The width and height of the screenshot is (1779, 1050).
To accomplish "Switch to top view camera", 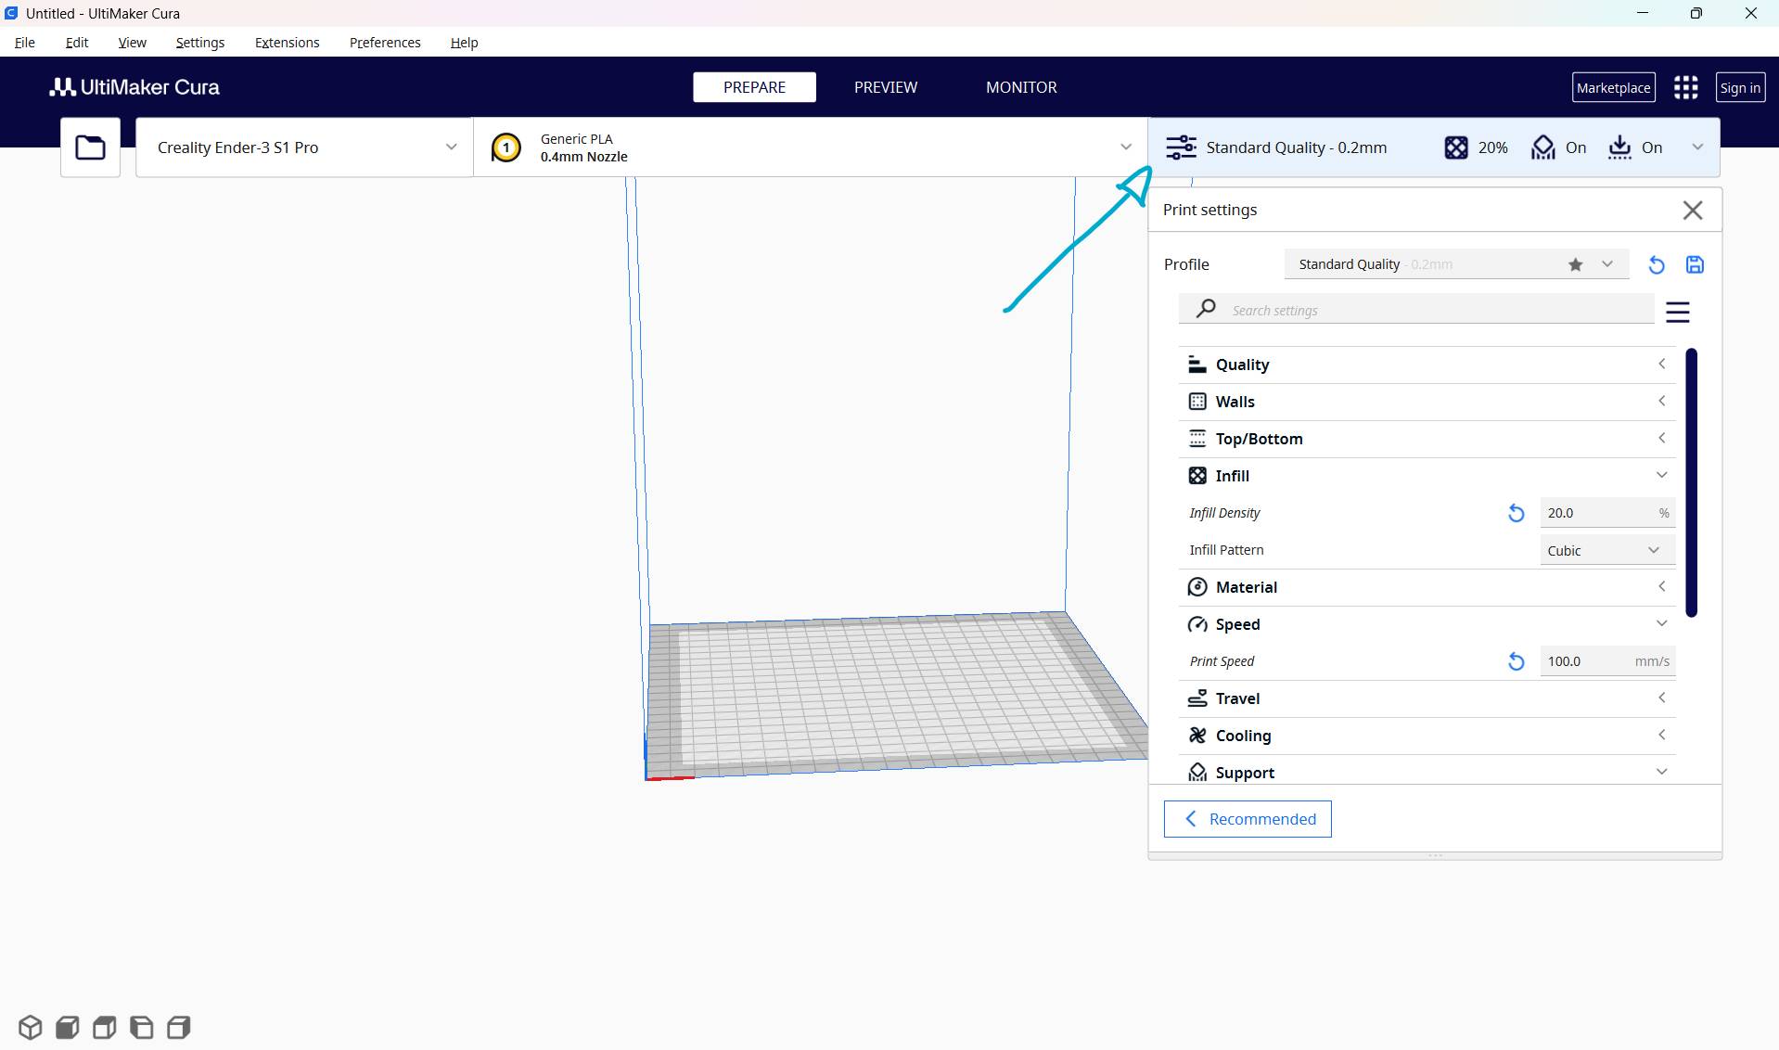I will point(105,1027).
